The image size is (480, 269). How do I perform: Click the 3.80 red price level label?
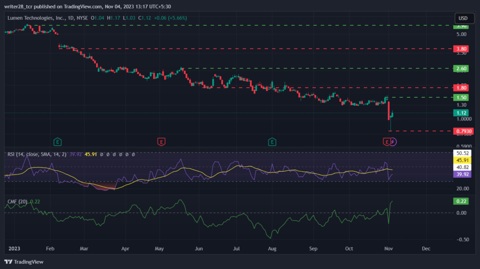461,49
